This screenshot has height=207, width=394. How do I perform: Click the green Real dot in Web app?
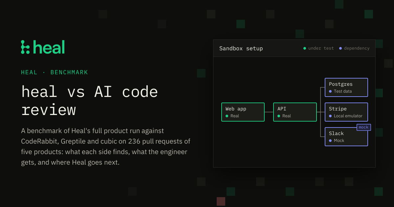point(227,116)
